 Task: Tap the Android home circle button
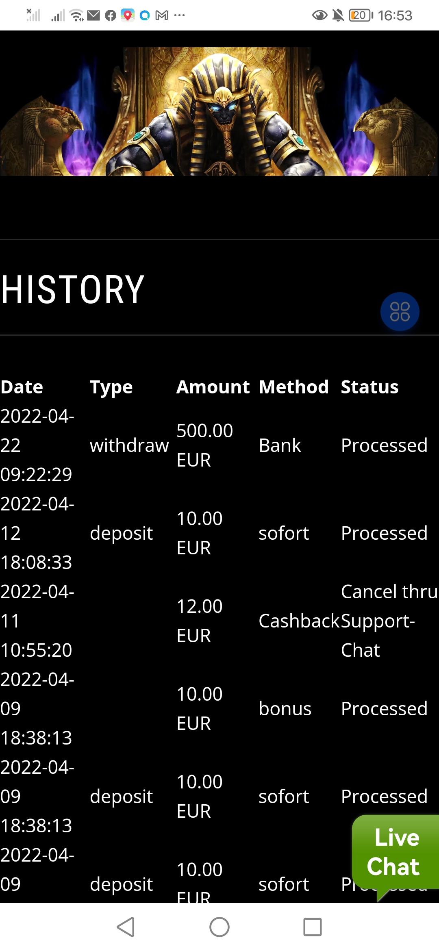(219, 927)
